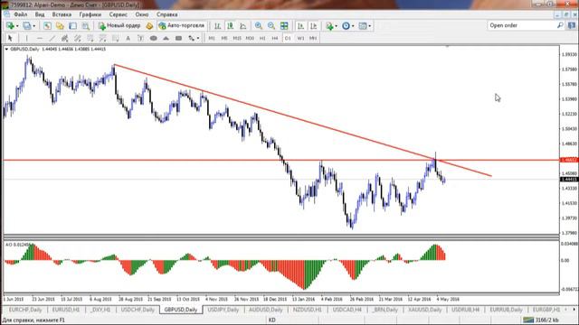
Task: Select the cursor pointer tool
Action: (x=10, y=38)
